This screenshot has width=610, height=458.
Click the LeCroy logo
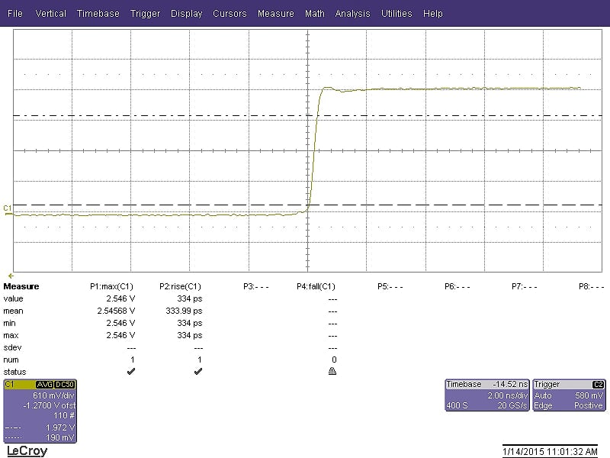[x=27, y=451]
